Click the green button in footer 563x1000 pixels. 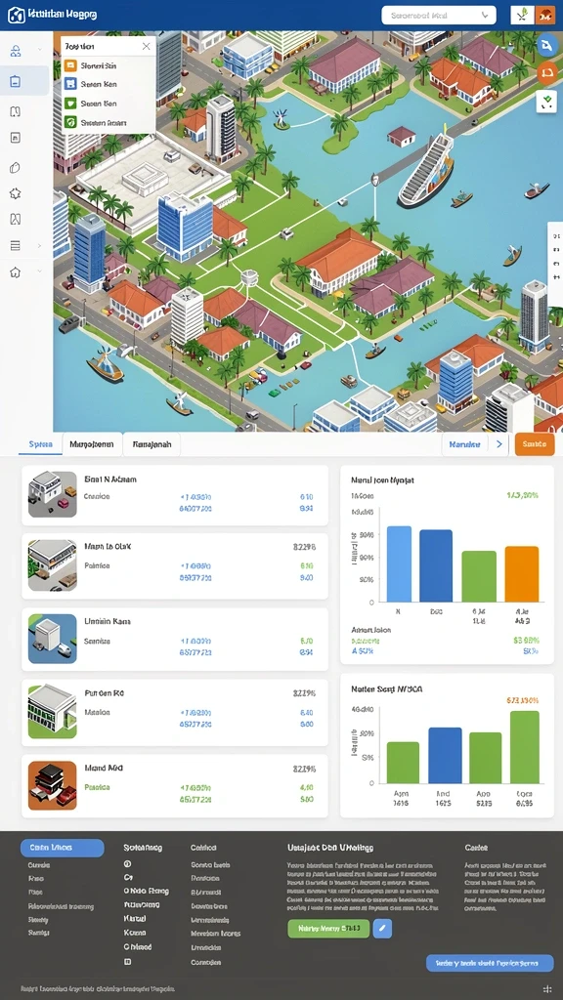tap(328, 928)
